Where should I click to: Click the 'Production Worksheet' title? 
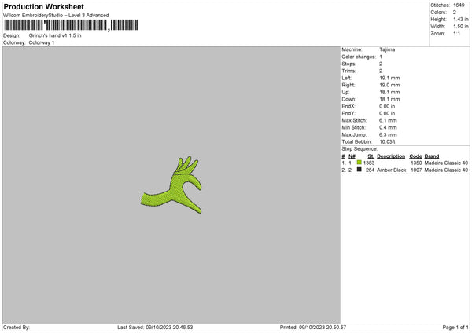(x=43, y=6)
